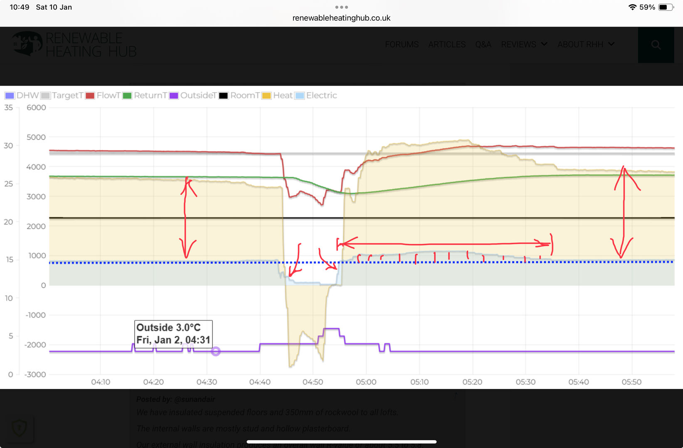
Task: Click the shield privacy badge icon
Action: click(x=20, y=428)
